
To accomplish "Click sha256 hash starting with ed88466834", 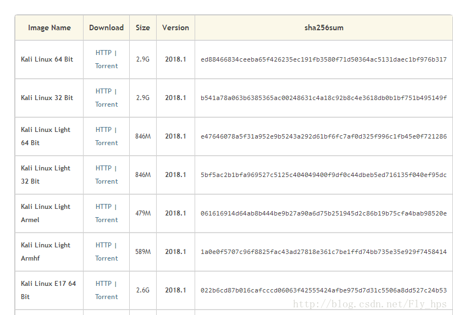I will 324,59.
